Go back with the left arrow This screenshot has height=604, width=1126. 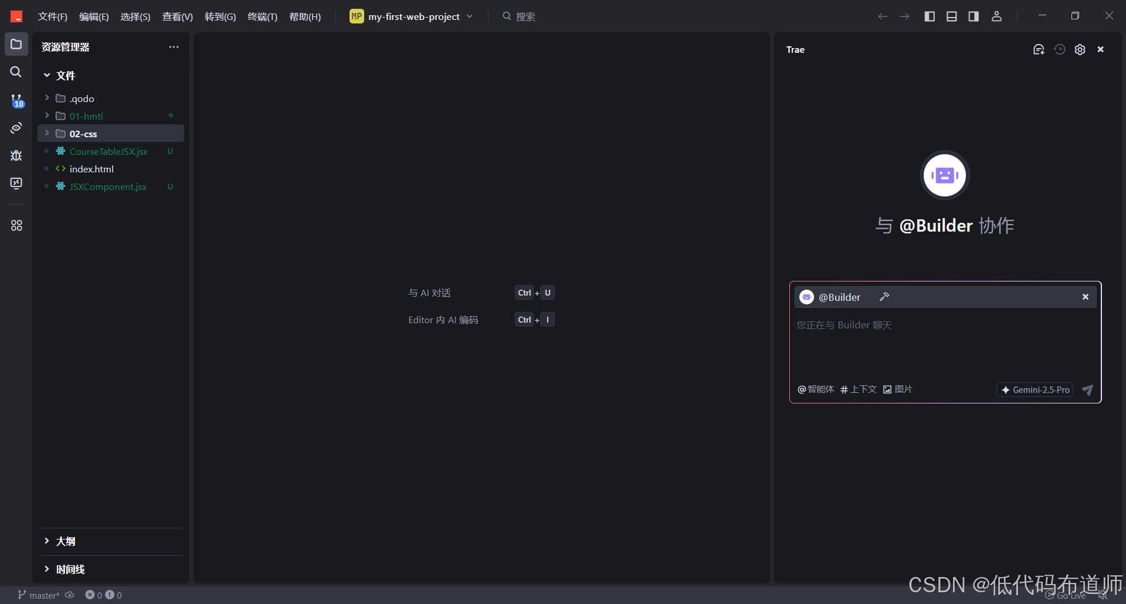click(883, 16)
